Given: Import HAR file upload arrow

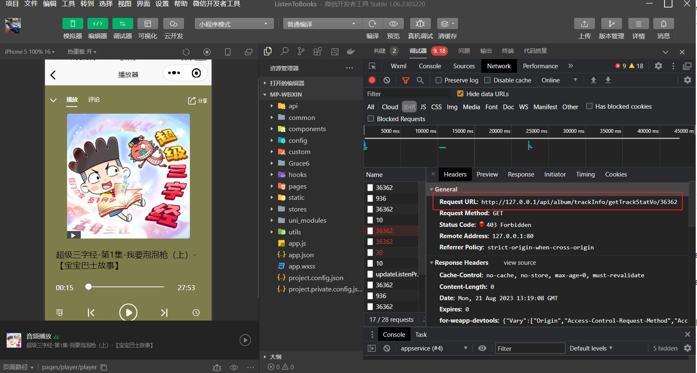Looking at the screenshot, I should [593, 80].
